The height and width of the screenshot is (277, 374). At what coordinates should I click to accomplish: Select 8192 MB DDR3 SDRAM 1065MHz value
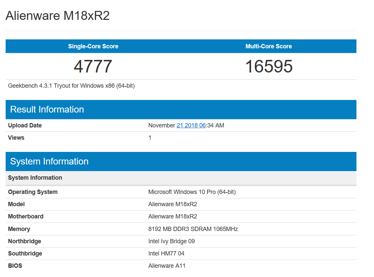[x=193, y=229]
